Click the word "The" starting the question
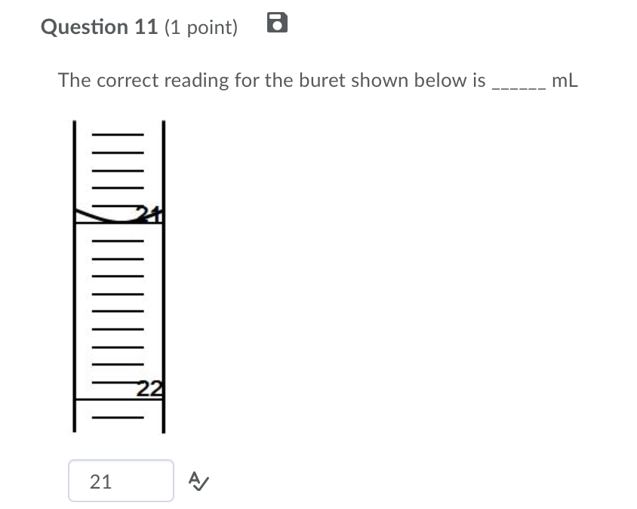 tap(74, 81)
